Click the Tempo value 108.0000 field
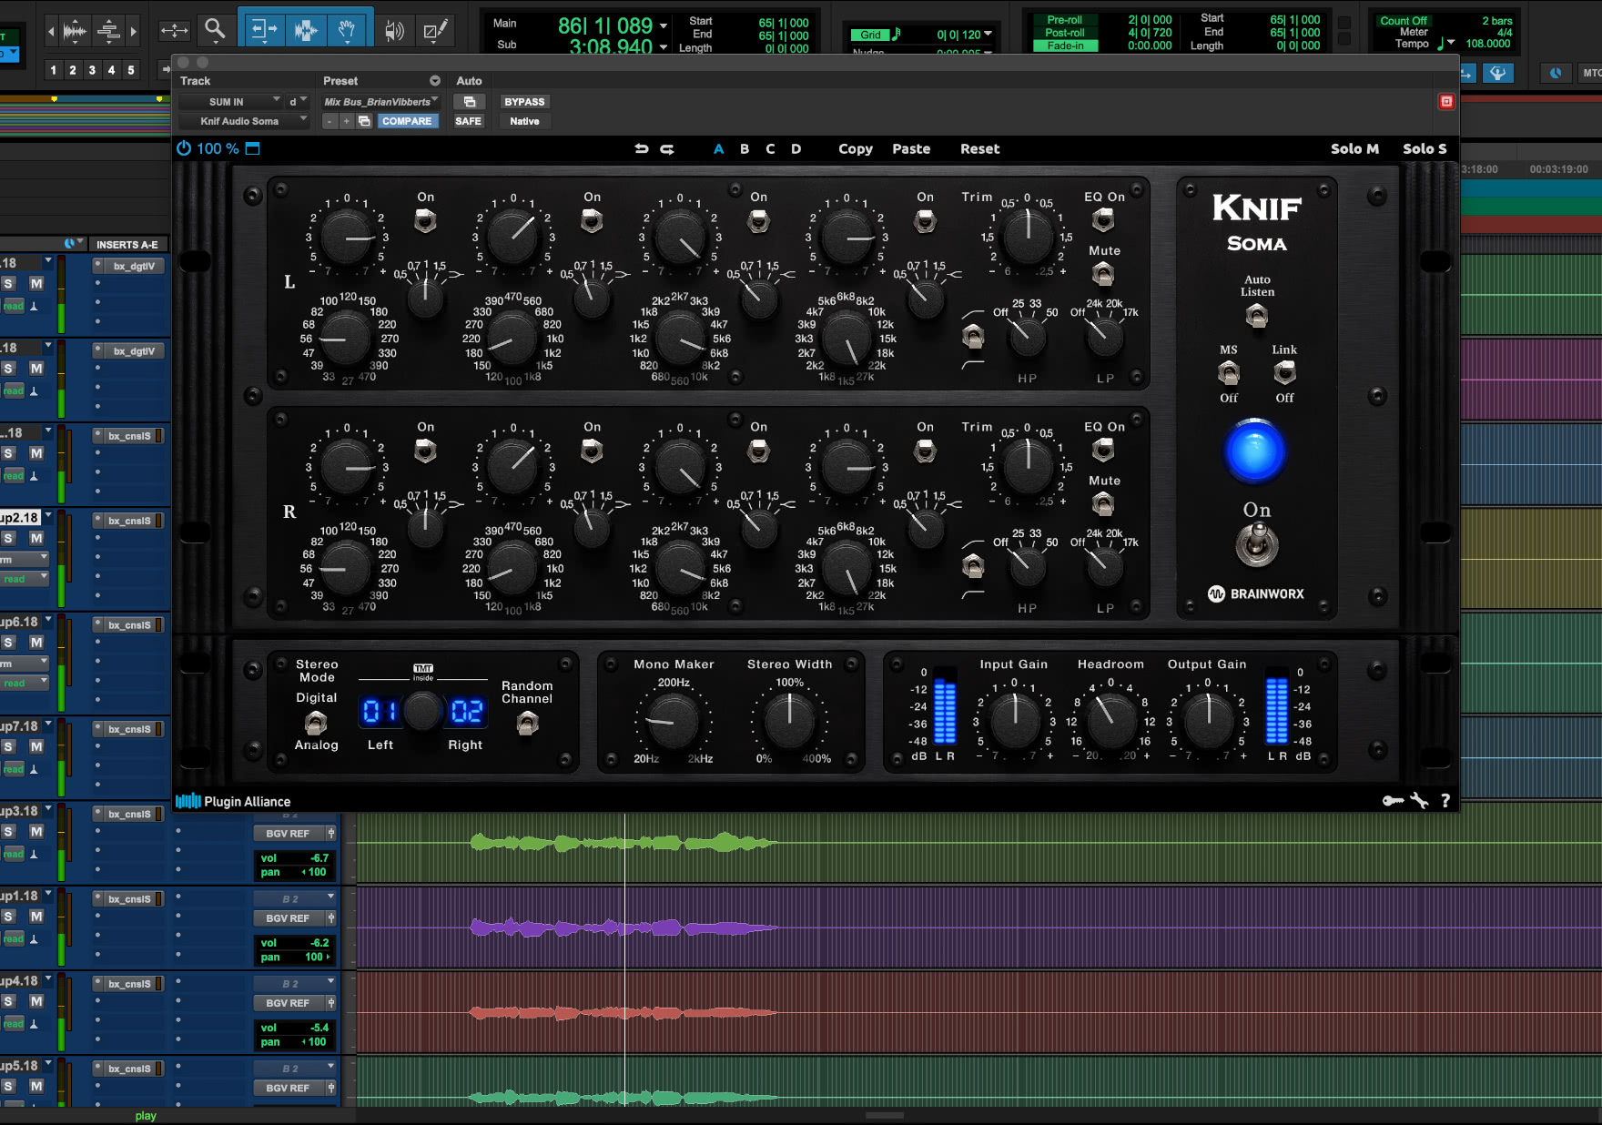Image resolution: width=1602 pixels, height=1125 pixels. coord(1487,44)
